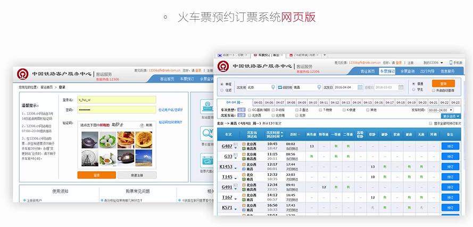Select the beach and sky captcha image
Screen dimensions: 473x227
[144, 158]
